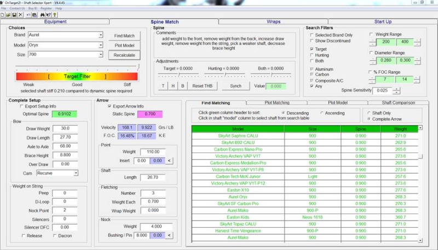This screenshot has height=250, width=438.
Task: Click the Plot Model button in Choices
Action: coord(124,45)
